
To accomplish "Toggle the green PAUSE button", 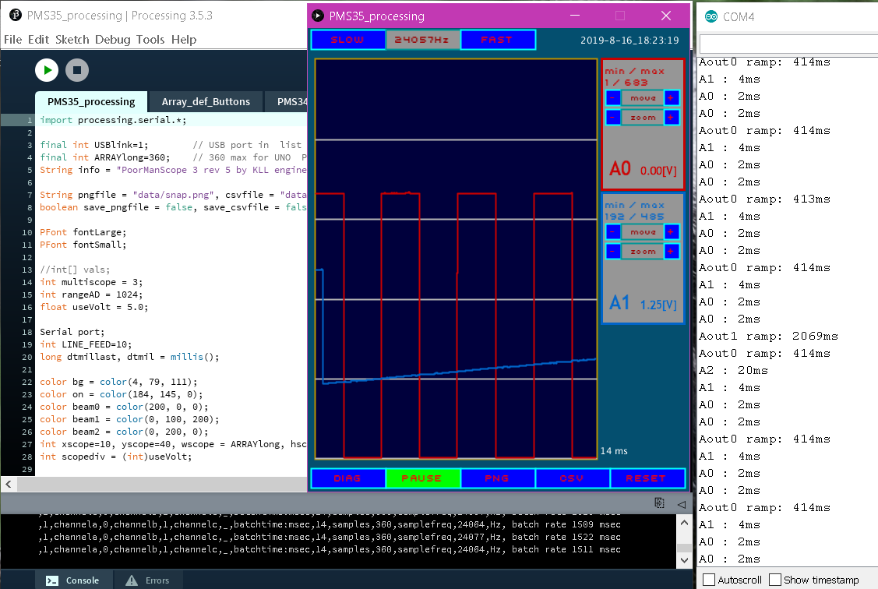I will [422, 478].
